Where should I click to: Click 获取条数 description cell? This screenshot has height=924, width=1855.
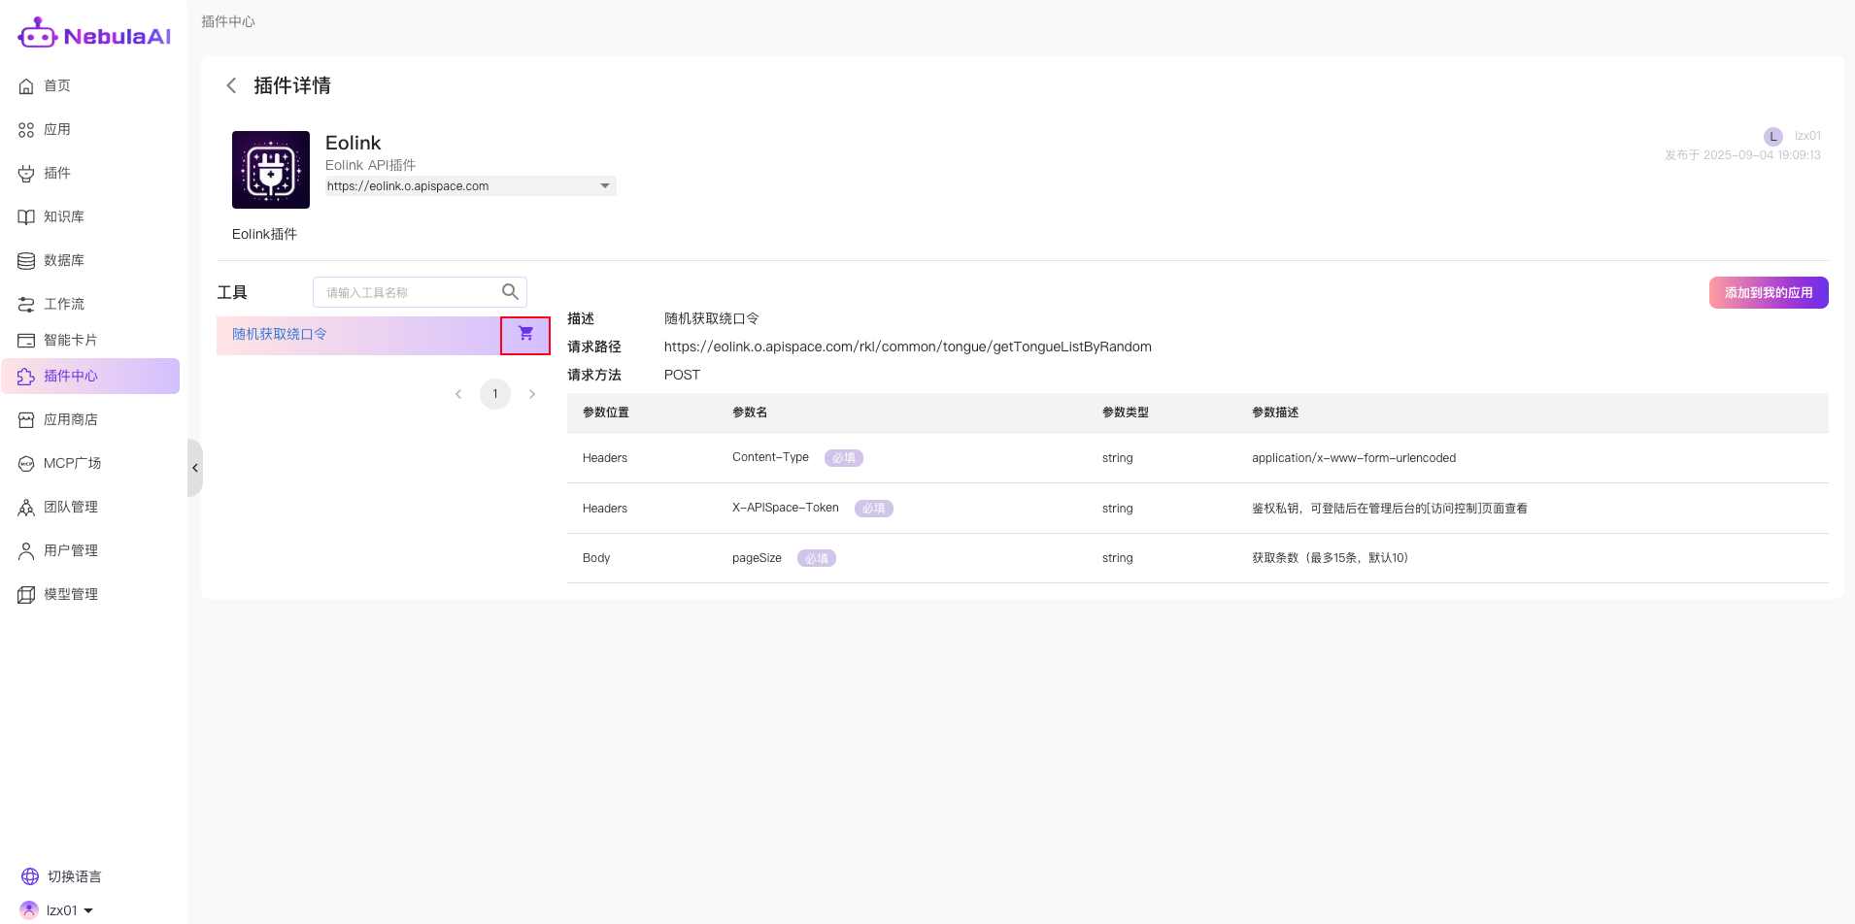1330,558
